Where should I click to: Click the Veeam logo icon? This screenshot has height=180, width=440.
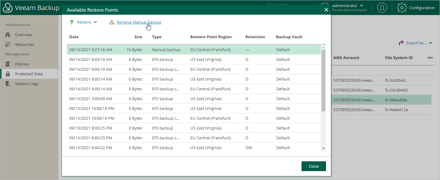click(8, 8)
